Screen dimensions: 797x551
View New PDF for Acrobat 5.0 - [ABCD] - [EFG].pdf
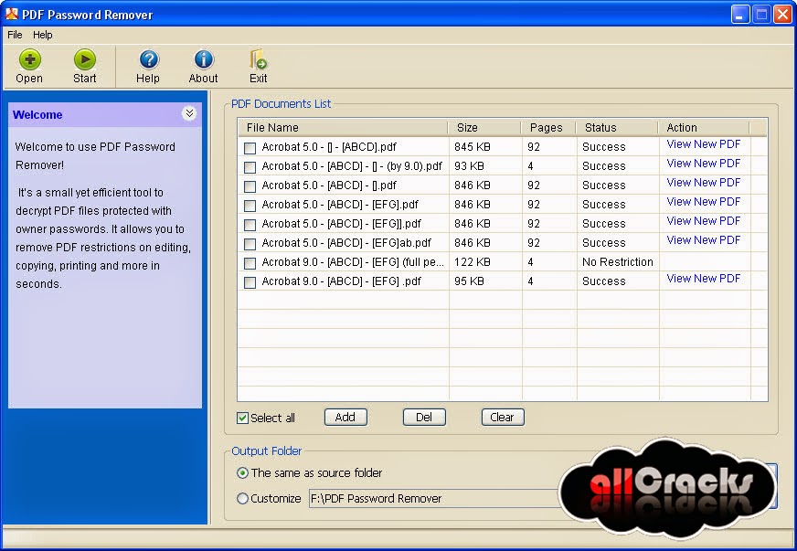click(x=704, y=202)
